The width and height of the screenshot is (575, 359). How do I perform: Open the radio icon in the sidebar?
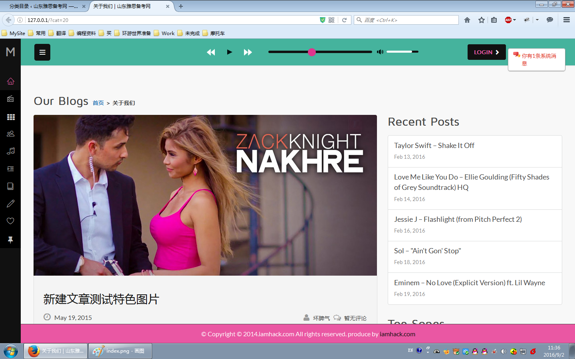10,99
